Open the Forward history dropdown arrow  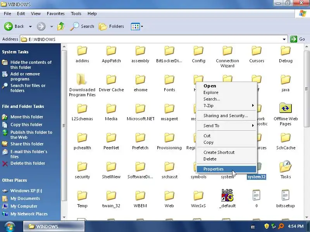[x=52, y=26]
